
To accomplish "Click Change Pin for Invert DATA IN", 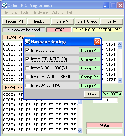I will [90, 86].
